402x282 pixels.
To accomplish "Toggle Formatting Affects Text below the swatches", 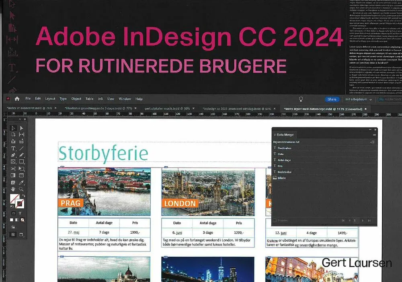I will (19, 214).
